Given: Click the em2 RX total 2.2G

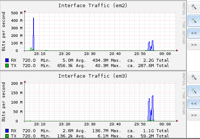Looking at the screenshot, I should tap(148, 60).
